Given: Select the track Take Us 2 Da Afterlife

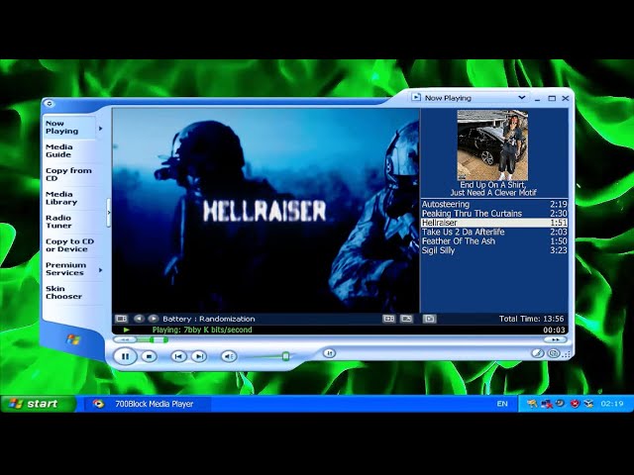Looking at the screenshot, I should 494,232.
